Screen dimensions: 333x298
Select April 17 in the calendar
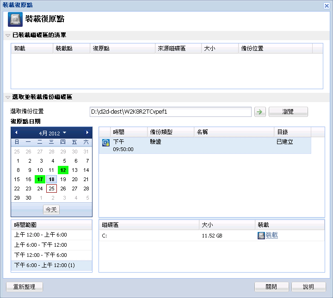point(40,179)
